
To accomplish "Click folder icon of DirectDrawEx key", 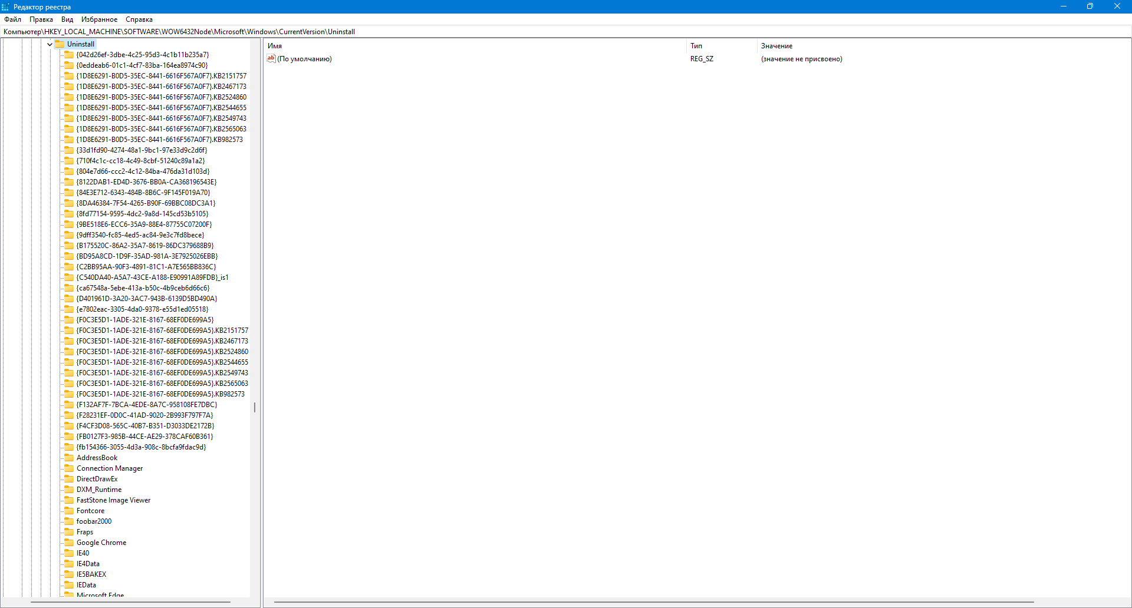I will (69, 479).
